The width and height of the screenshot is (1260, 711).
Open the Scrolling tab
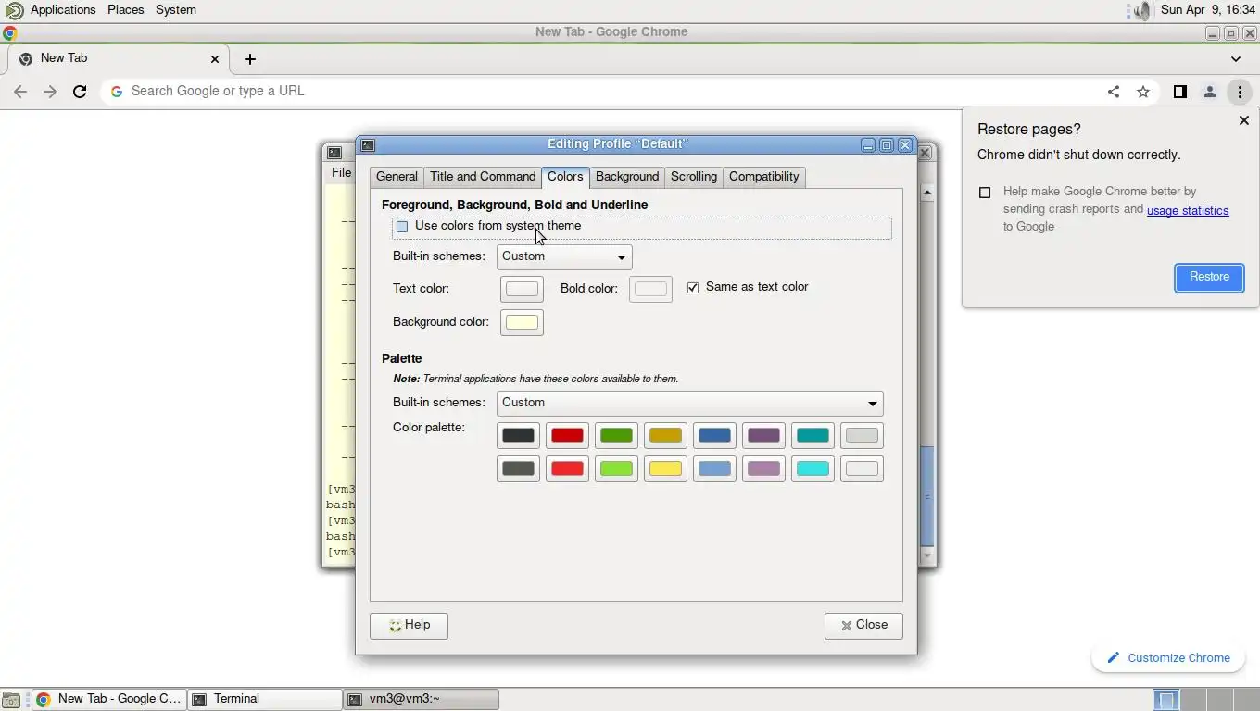click(694, 177)
